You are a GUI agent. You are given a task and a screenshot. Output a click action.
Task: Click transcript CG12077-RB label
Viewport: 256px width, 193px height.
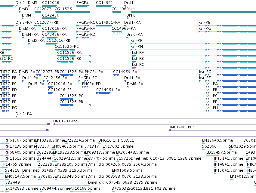46,22
